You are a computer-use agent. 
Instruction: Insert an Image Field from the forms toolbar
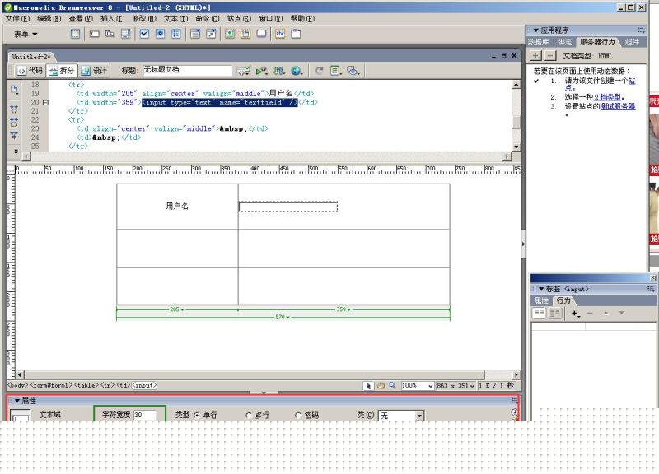click(x=230, y=34)
